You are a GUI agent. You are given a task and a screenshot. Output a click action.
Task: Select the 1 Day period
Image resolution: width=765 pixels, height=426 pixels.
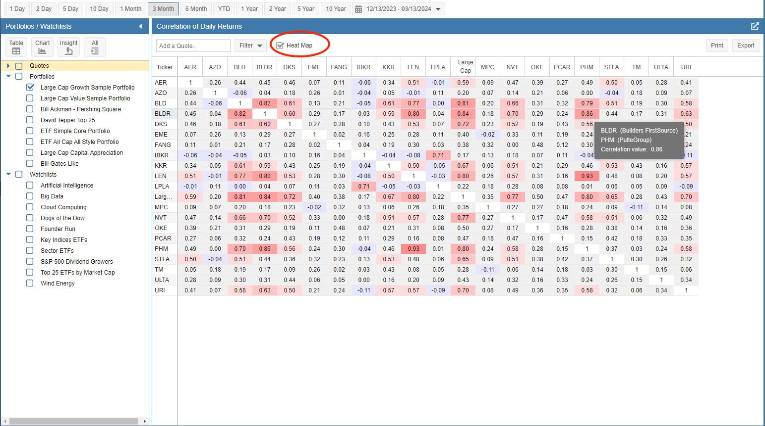(17, 9)
